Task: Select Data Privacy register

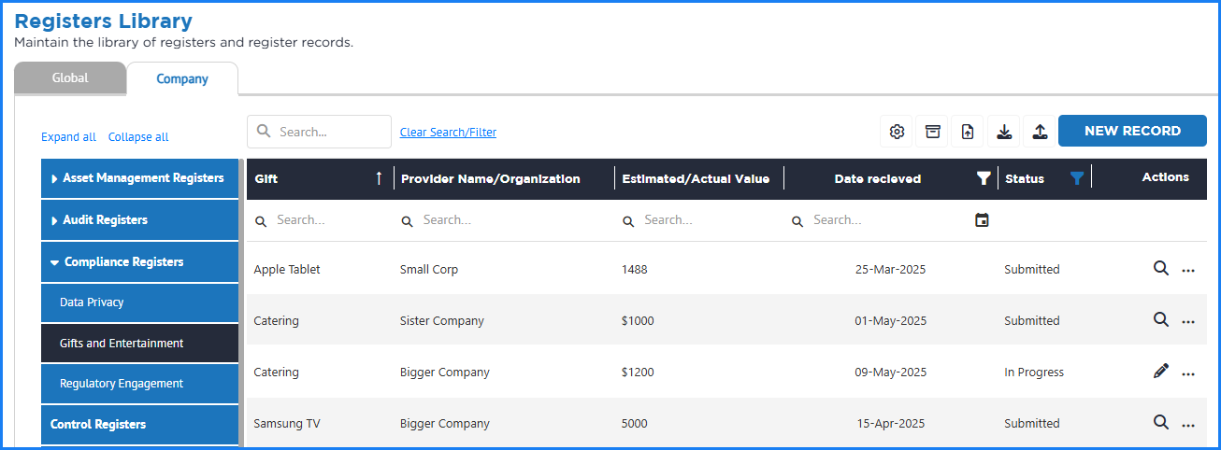Action: coord(139,302)
